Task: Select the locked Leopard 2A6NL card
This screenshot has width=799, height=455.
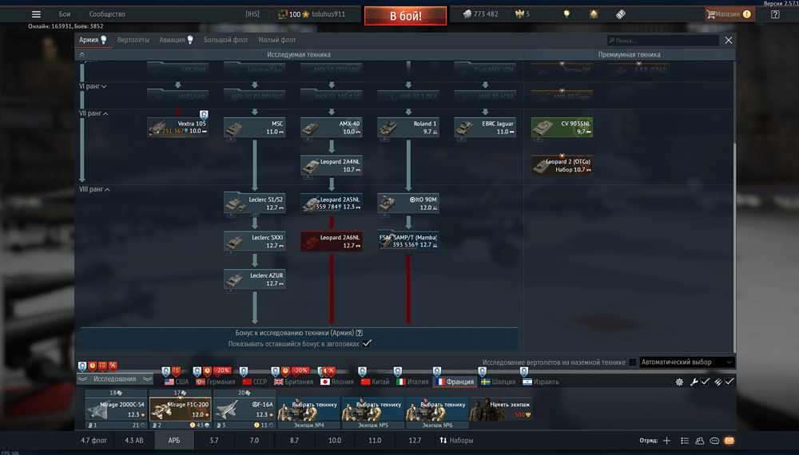Action: click(332, 241)
